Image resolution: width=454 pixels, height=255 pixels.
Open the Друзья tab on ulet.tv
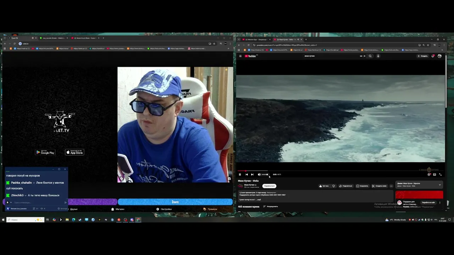click(74, 209)
